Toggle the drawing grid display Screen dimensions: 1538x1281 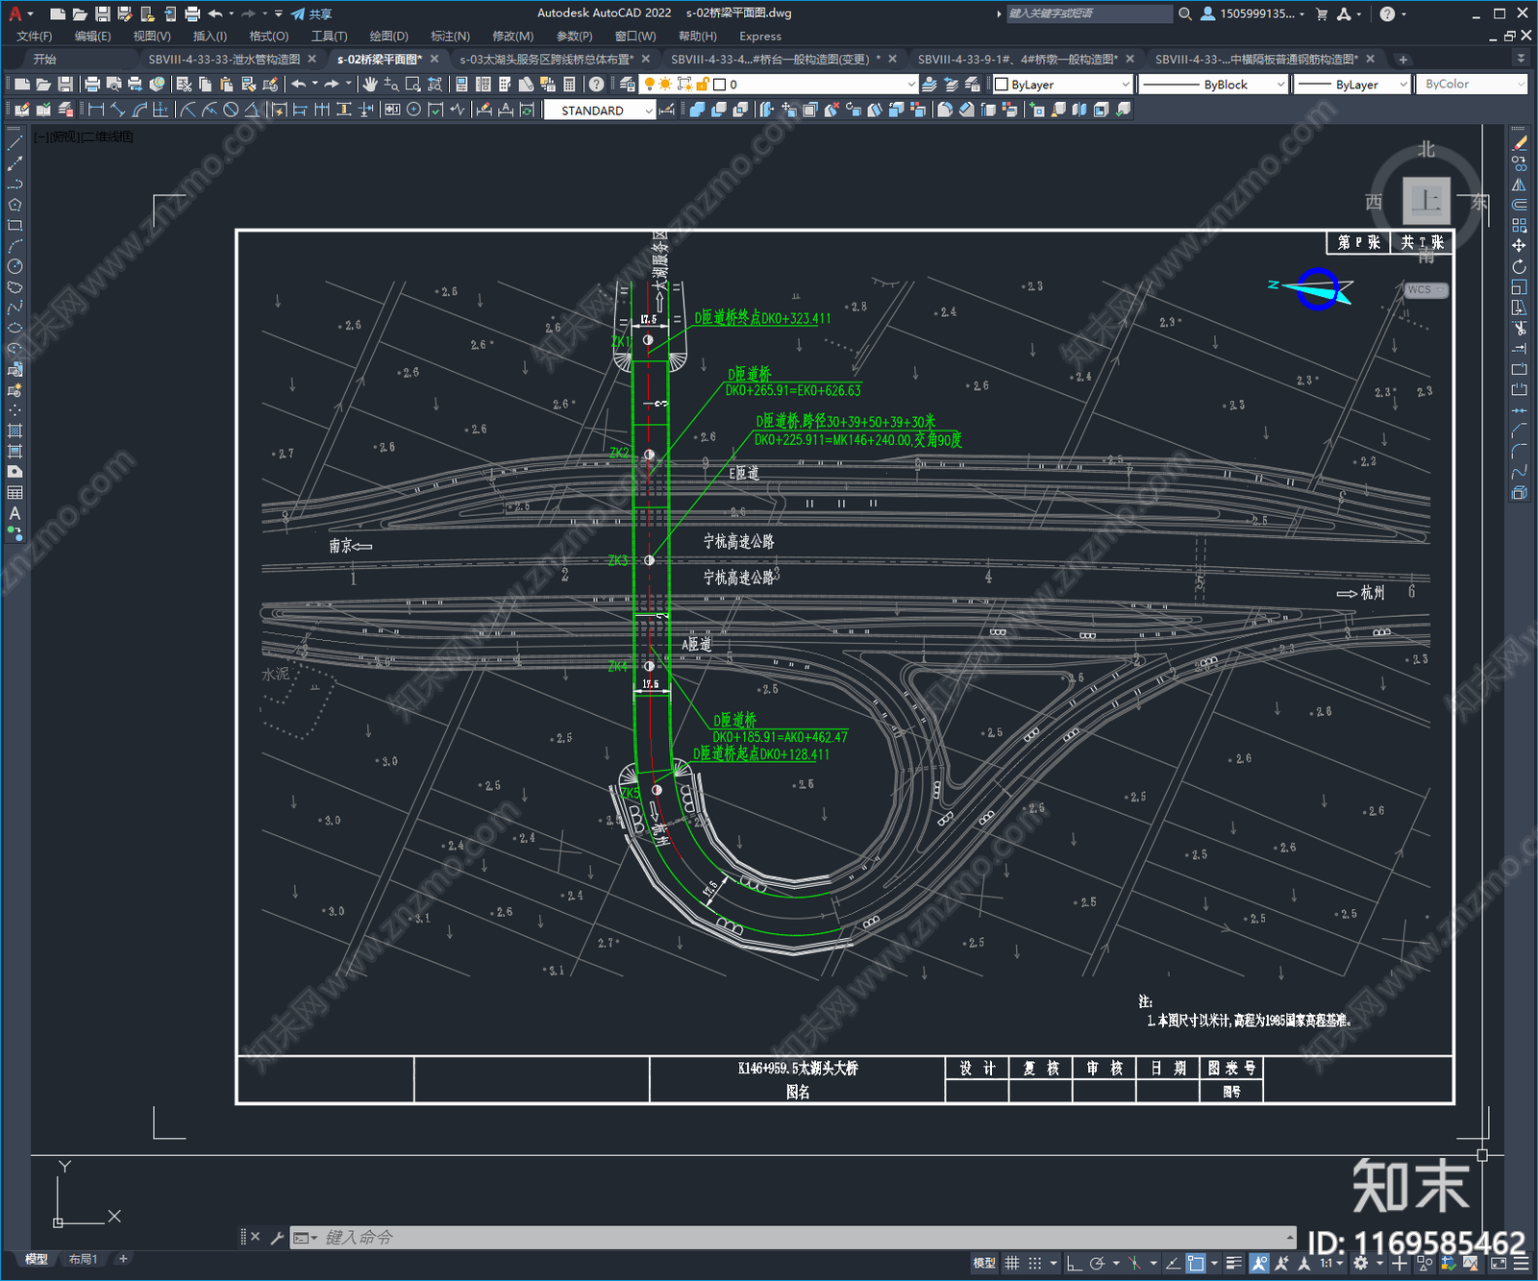(x=1011, y=1263)
